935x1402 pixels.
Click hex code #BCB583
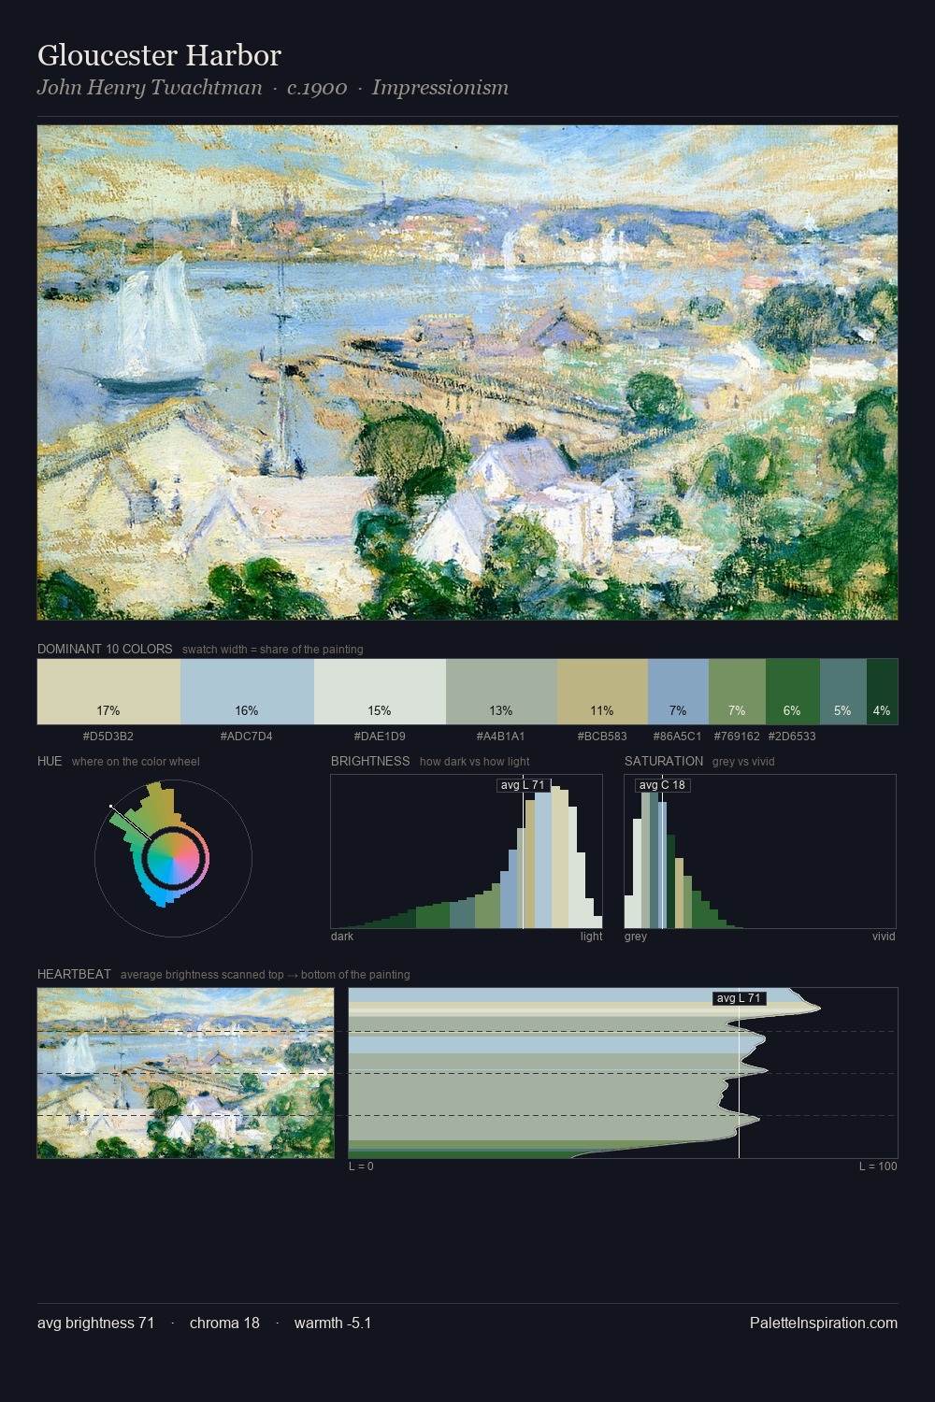click(602, 737)
